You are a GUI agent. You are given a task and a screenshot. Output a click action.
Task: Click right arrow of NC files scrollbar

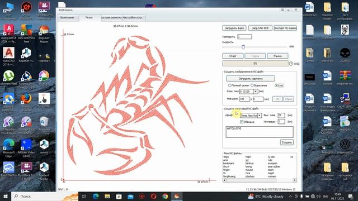tap(295, 180)
